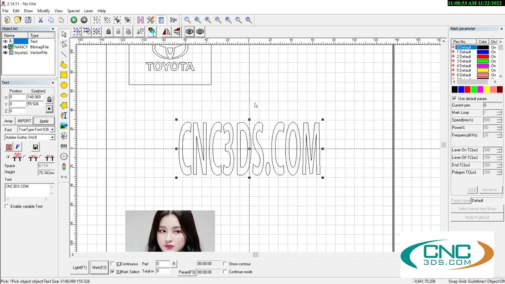Select the Line drawing tool
505x284 pixels.
point(64,54)
